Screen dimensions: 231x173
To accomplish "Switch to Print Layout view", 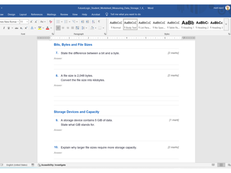I will pos(221,165).
